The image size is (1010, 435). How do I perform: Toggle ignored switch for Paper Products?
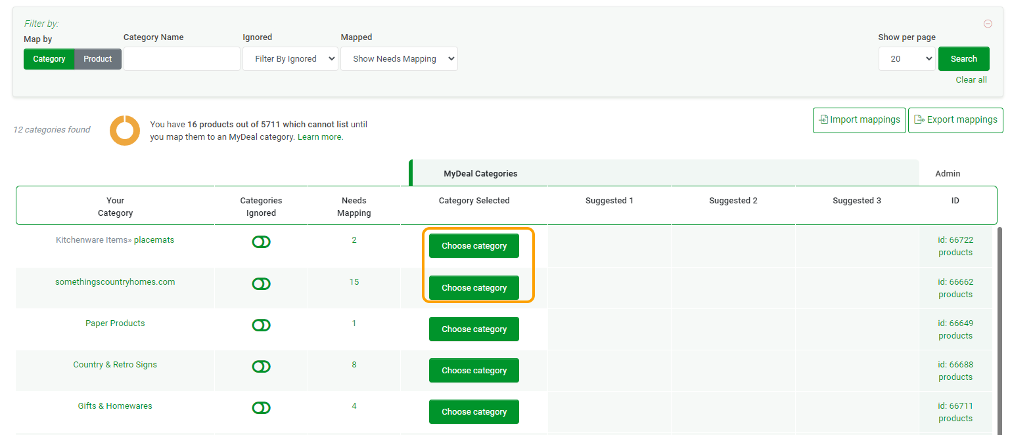click(261, 325)
